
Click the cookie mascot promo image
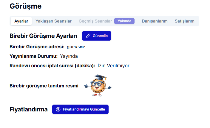coord(97,85)
